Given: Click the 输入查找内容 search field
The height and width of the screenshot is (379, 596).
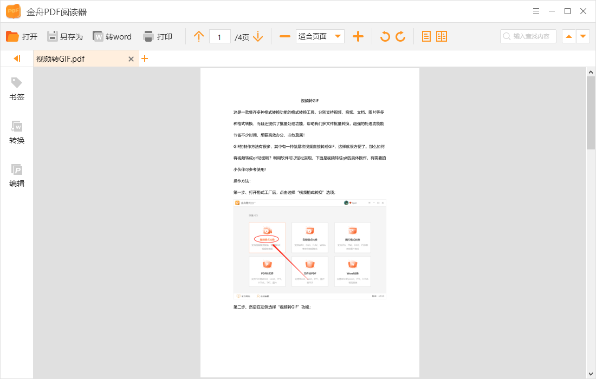Looking at the screenshot, I should [528, 36].
